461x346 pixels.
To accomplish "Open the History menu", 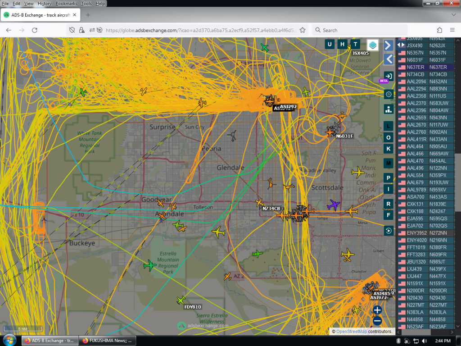I will click(x=45, y=4).
